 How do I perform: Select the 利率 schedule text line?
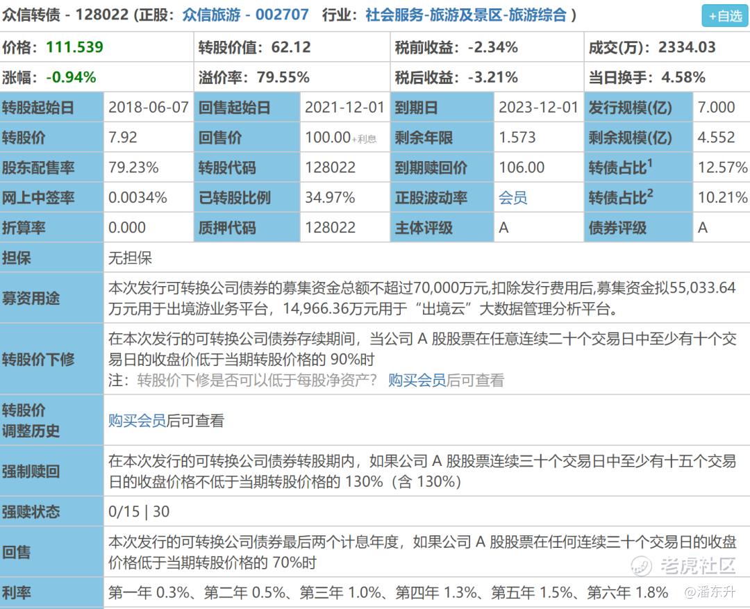[388, 593]
